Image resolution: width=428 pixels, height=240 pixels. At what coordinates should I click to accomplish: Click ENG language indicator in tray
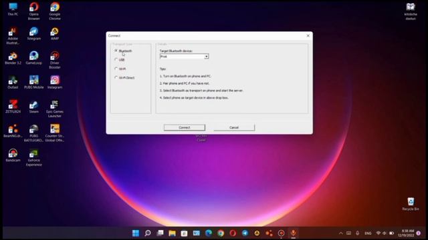(x=368, y=233)
